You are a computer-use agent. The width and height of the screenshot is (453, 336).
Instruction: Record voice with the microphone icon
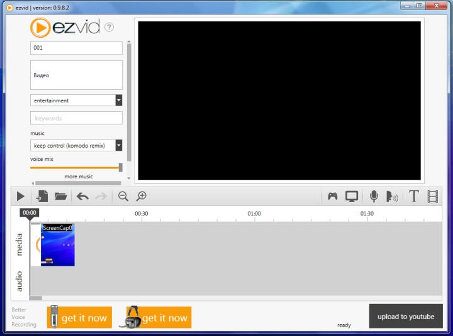(374, 197)
